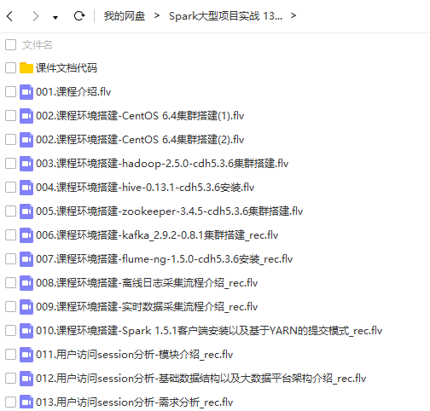430x411 pixels.
Task: Open 002.课程环境搭建-CentOS 6.4集群搭建(2).flv
Action: [140, 140]
